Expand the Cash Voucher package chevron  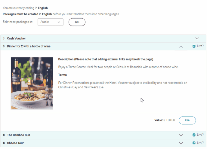click(x=197, y=38)
